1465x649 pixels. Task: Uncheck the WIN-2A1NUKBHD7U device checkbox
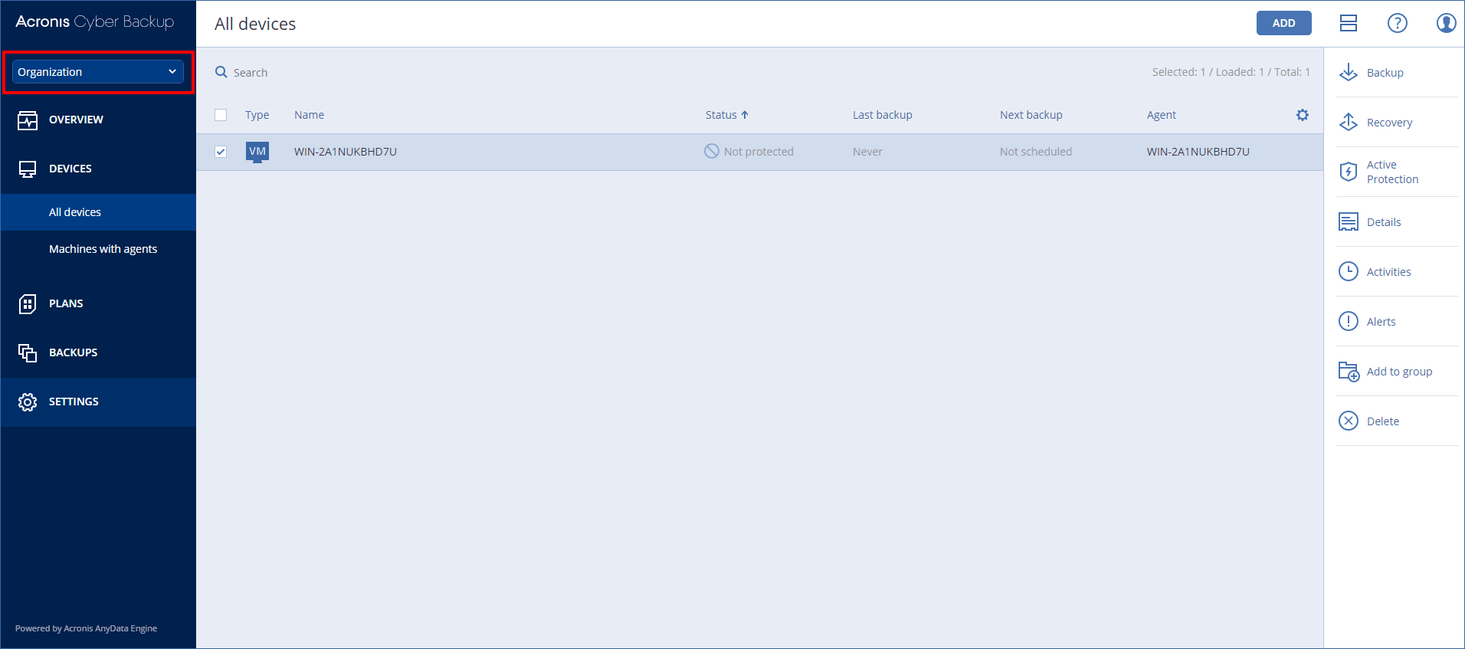coord(221,152)
